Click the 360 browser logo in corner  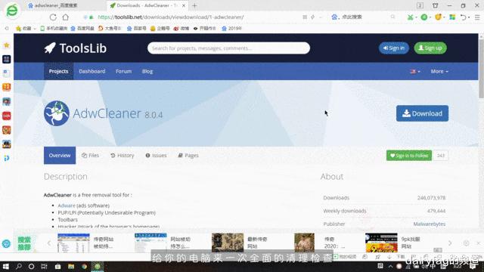(12, 11)
